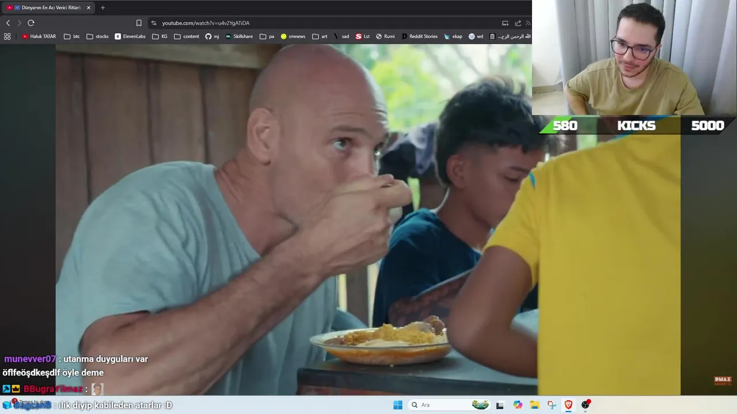This screenshot has width=737, height=414.
Task: Open the Windows Start menu
Action: click(x=398, y=405)
